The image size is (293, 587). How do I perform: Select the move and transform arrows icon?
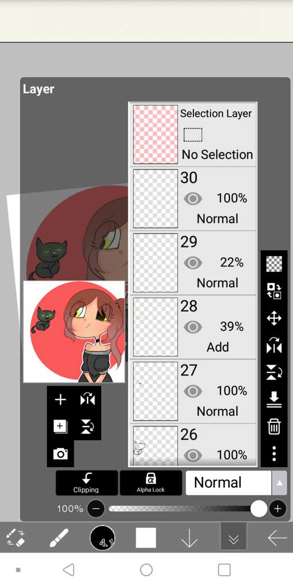pos(274,319)
